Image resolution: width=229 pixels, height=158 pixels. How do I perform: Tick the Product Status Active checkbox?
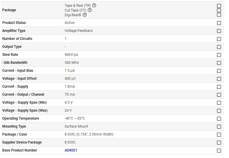tap(219, 23)
